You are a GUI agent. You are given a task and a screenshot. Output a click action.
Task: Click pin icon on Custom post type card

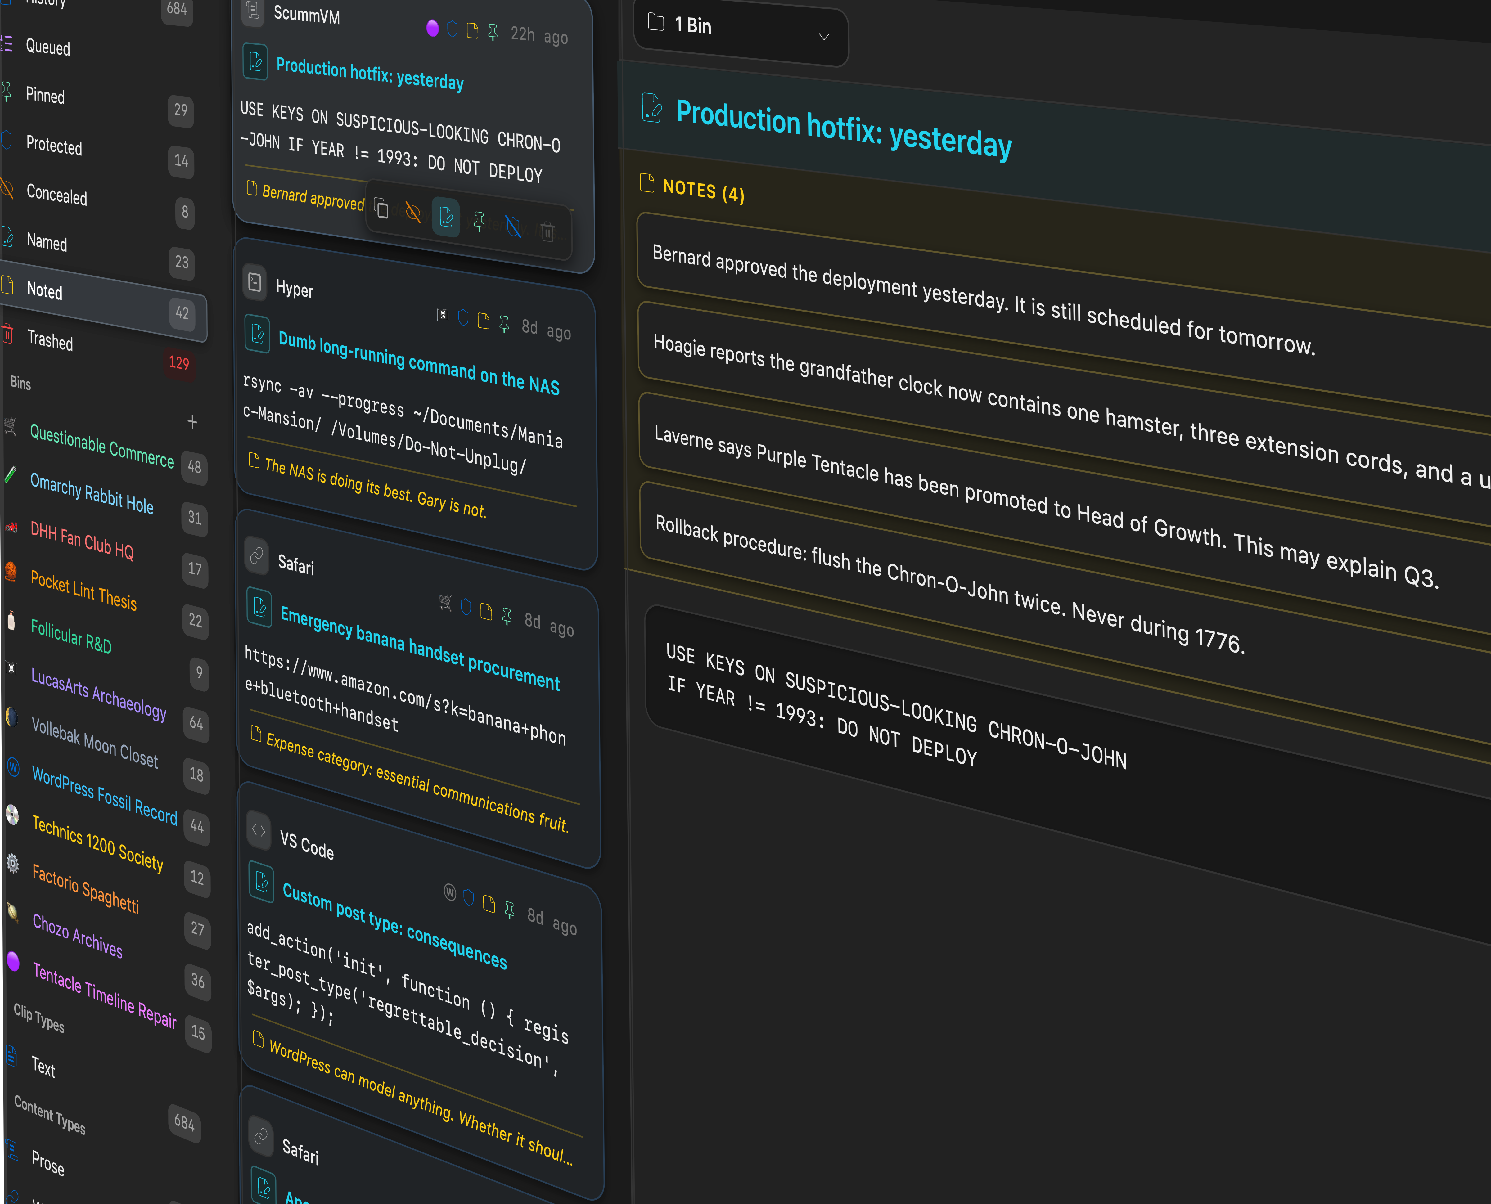(x=510, y=909)
